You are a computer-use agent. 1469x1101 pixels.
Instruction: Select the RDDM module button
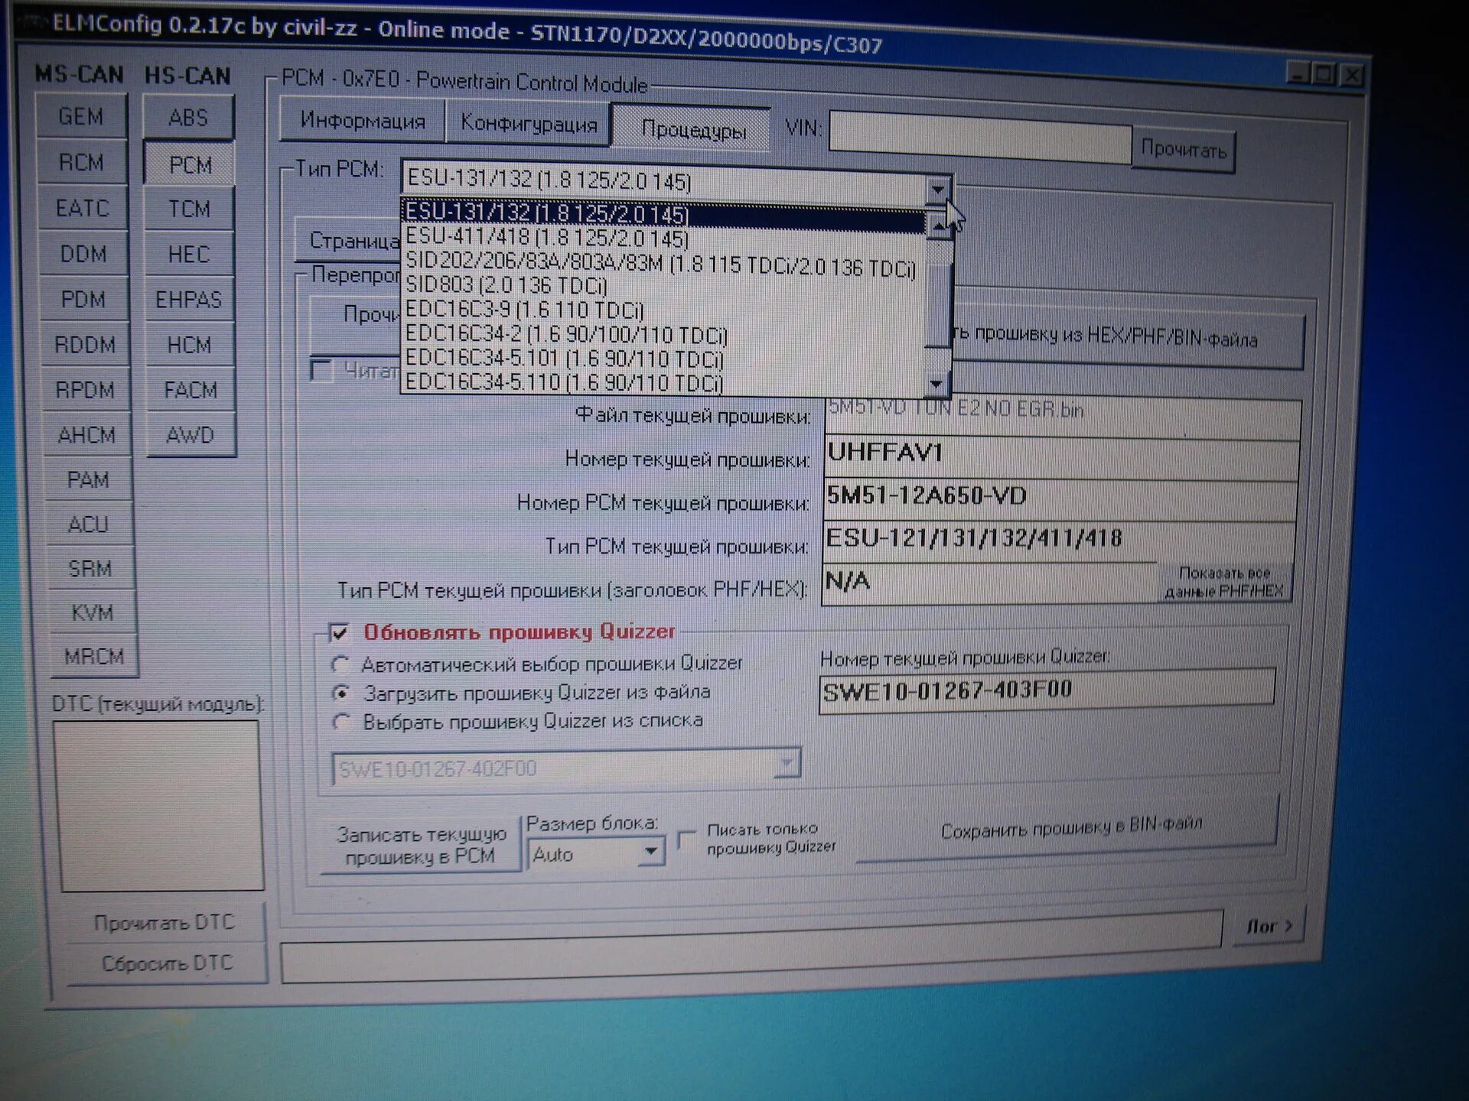(x=85, y=345)
